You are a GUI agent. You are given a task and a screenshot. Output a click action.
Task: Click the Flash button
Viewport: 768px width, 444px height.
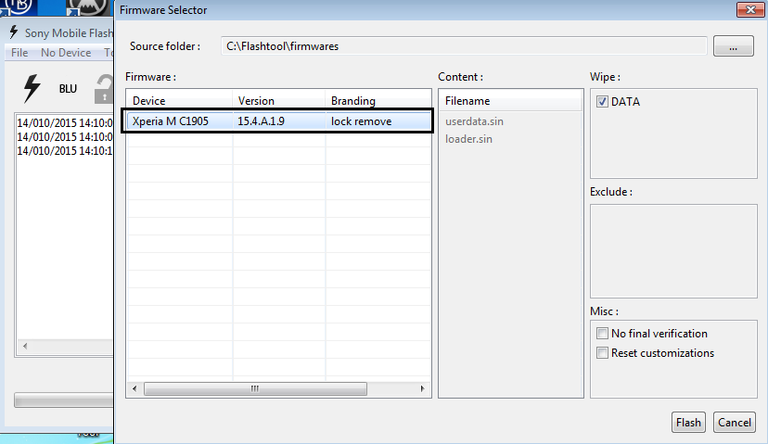tap(688, 423)
